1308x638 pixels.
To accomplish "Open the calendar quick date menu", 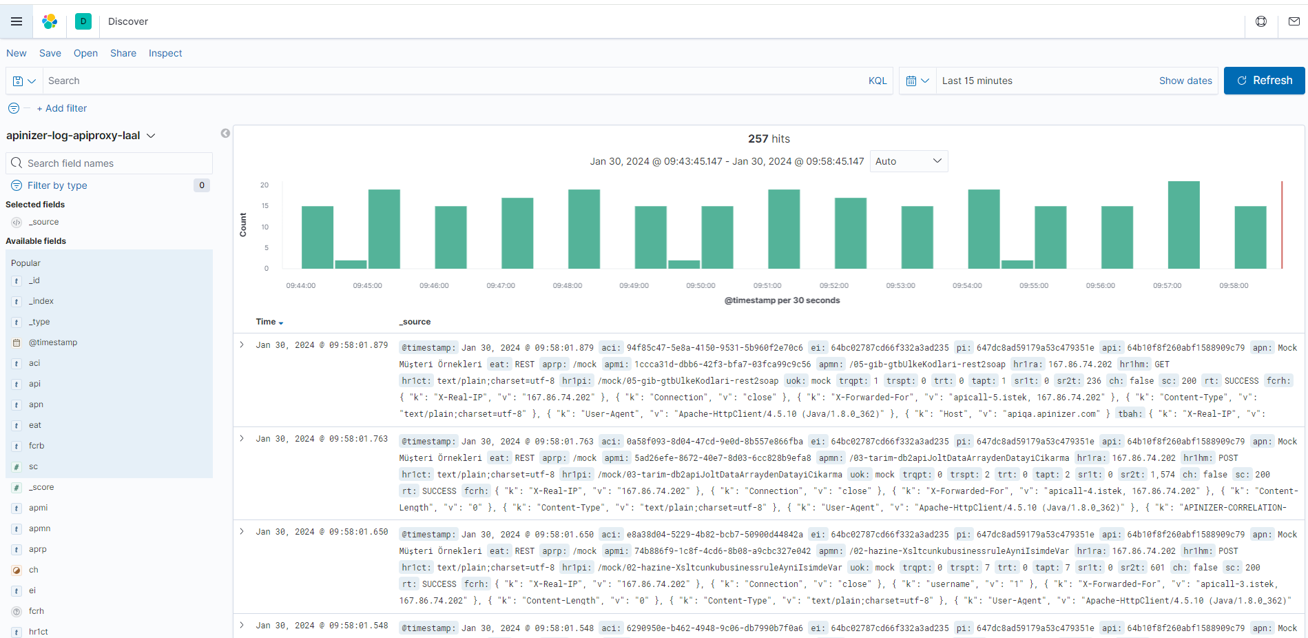I will (x=917, y=81).
